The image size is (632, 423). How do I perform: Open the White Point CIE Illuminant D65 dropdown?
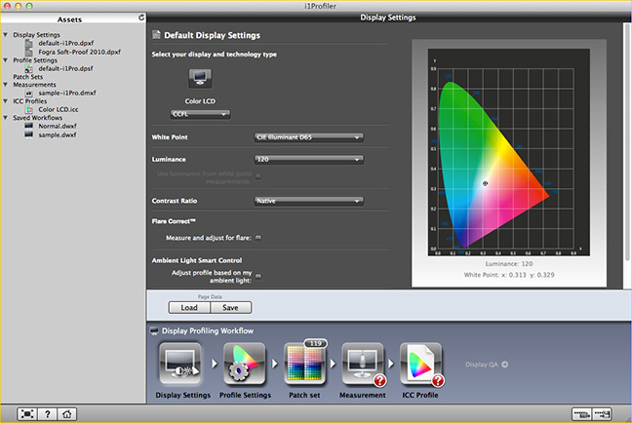pyautogui.click(x=309, y=137)
